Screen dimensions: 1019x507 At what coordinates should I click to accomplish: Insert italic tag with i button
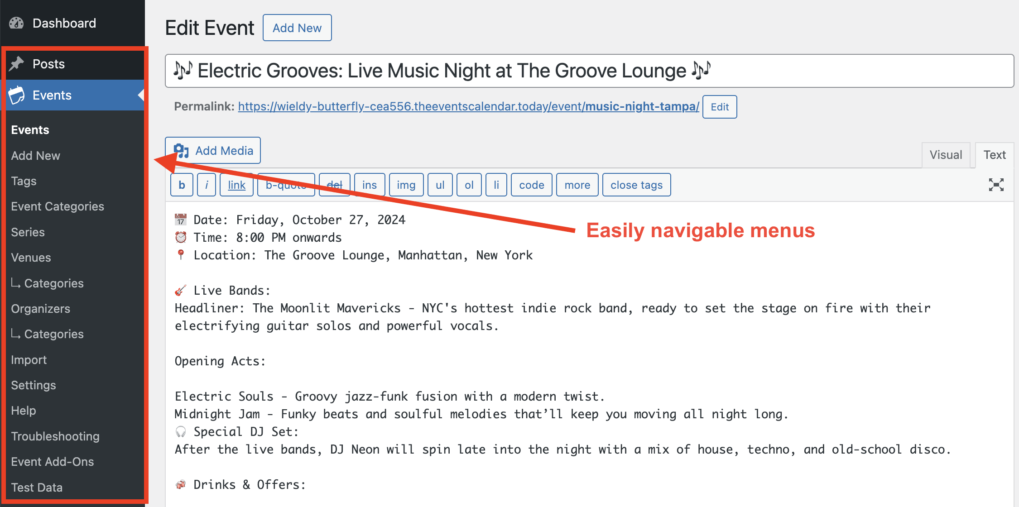[x=207, y=185]
